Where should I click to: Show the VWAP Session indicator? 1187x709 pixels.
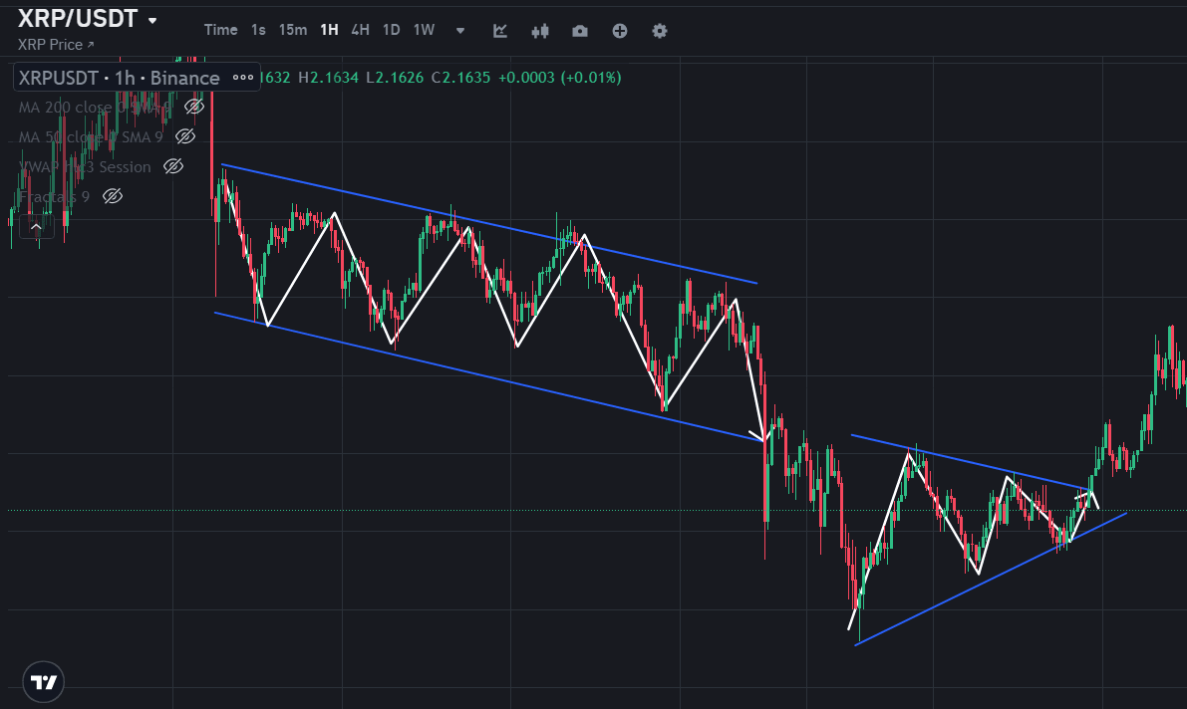pos(173,166)
